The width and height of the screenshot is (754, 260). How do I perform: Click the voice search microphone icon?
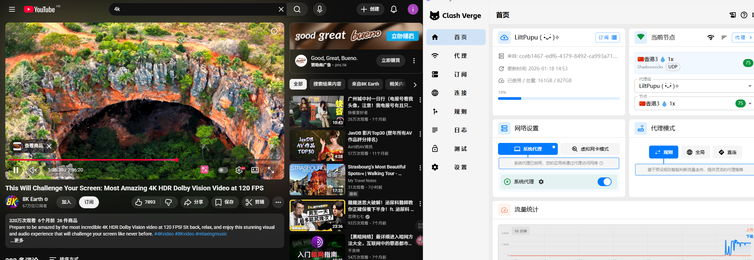coord(319,9)
